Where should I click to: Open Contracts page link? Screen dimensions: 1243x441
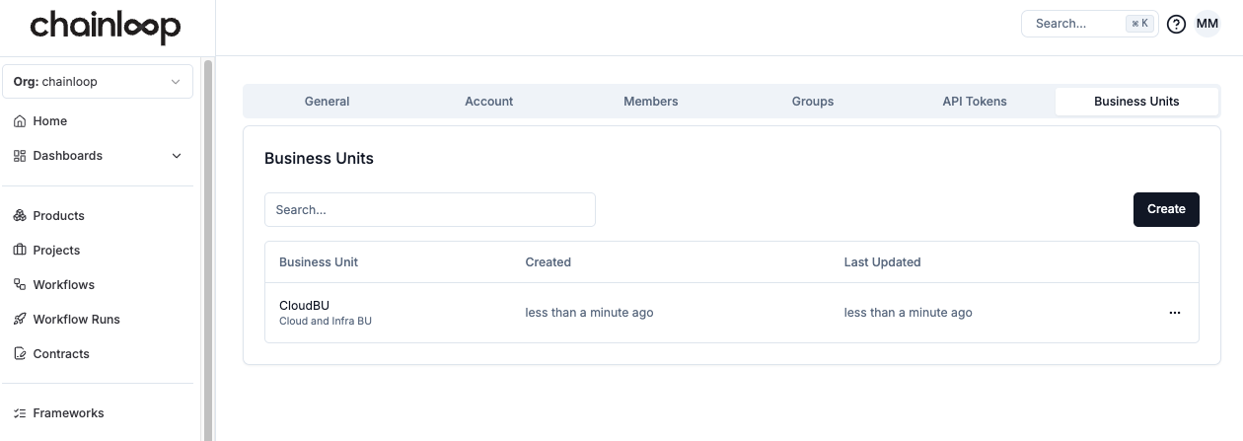61,354
